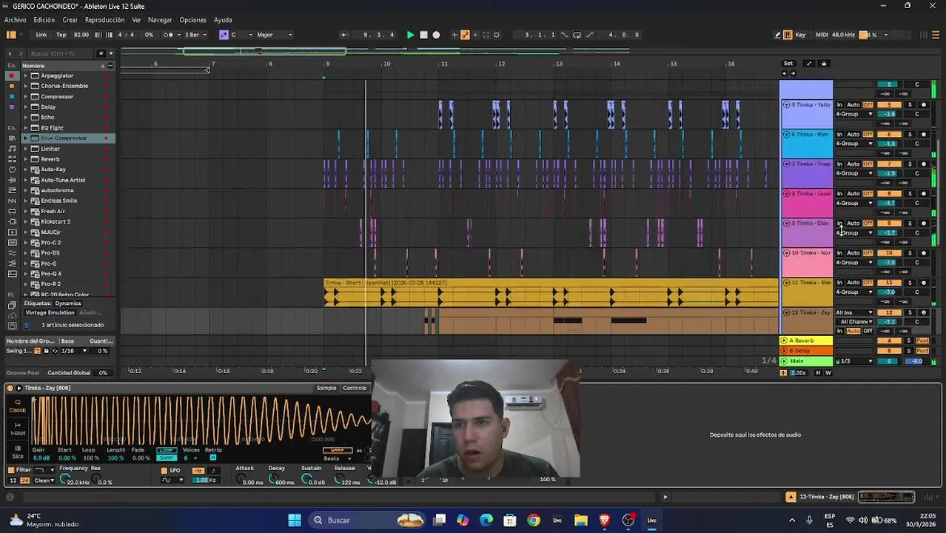Click the Dynamics tag button
The image size is (946, 533).
(67, 304)
